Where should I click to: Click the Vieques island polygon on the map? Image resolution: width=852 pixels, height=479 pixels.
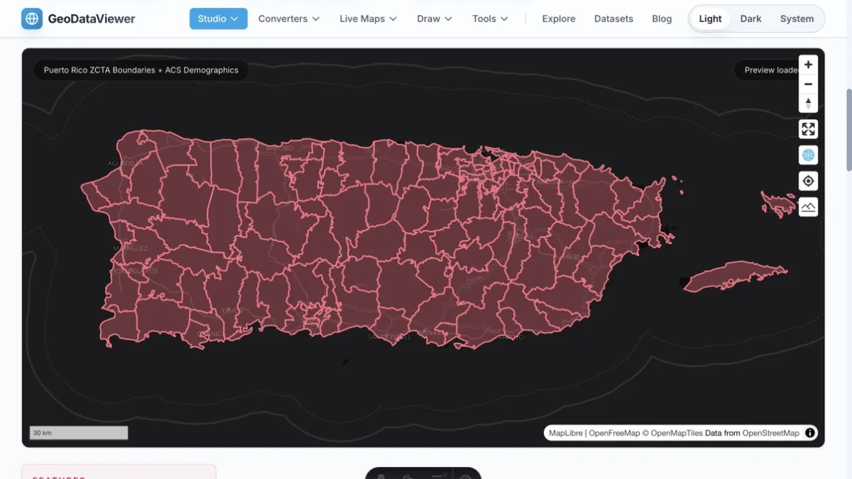point(735,277)
